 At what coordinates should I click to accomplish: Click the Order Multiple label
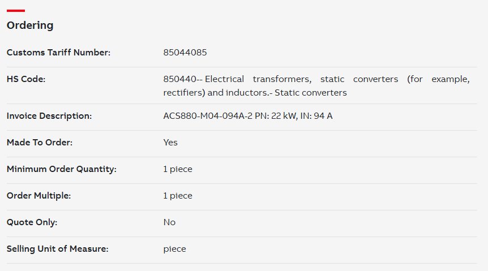(x=38, y=195)
